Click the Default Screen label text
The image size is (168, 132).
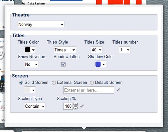(109, 82)
